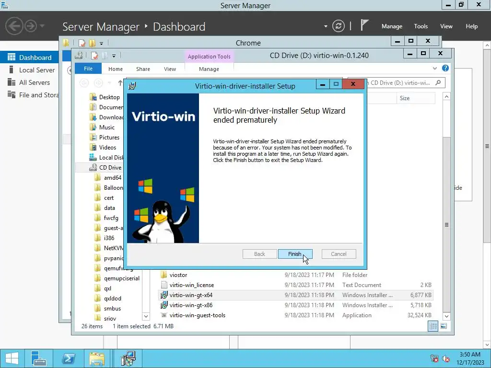
Task: Click the Back button in setup wizard
Action: (259, 254)
